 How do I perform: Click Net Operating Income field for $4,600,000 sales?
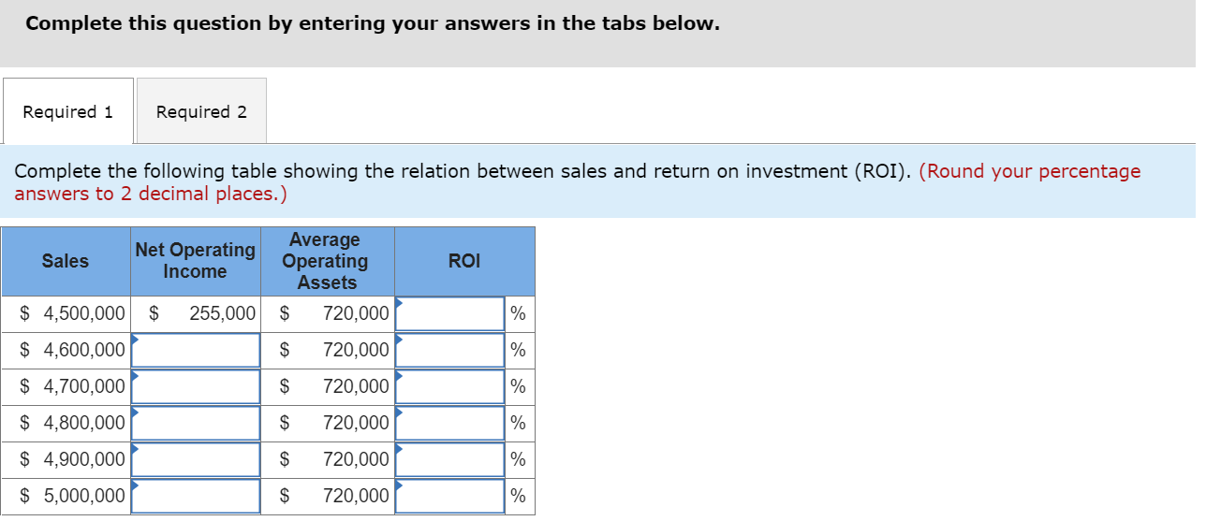pyautogui.click(x=196, y=351)
